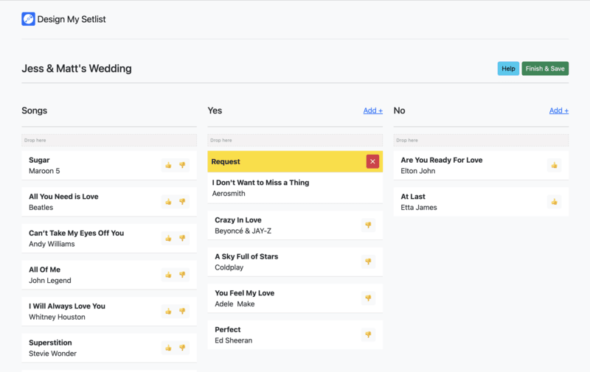This screenshot has height=372, width=590.
Task: Click the Adele Make artist text
Action: tap(235, 304)
